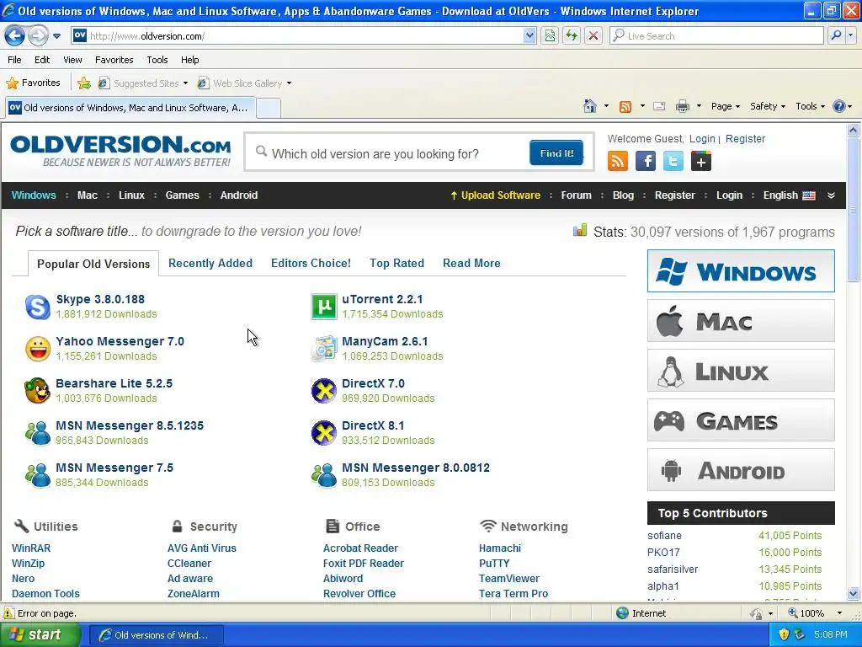The height and width of the screenshot is (647, 862).
Task: Open the File menu
Action: coord(15,60)
